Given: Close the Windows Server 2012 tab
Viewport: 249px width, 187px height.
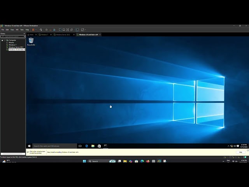Looking at the screenshot, I should (74, 35).
